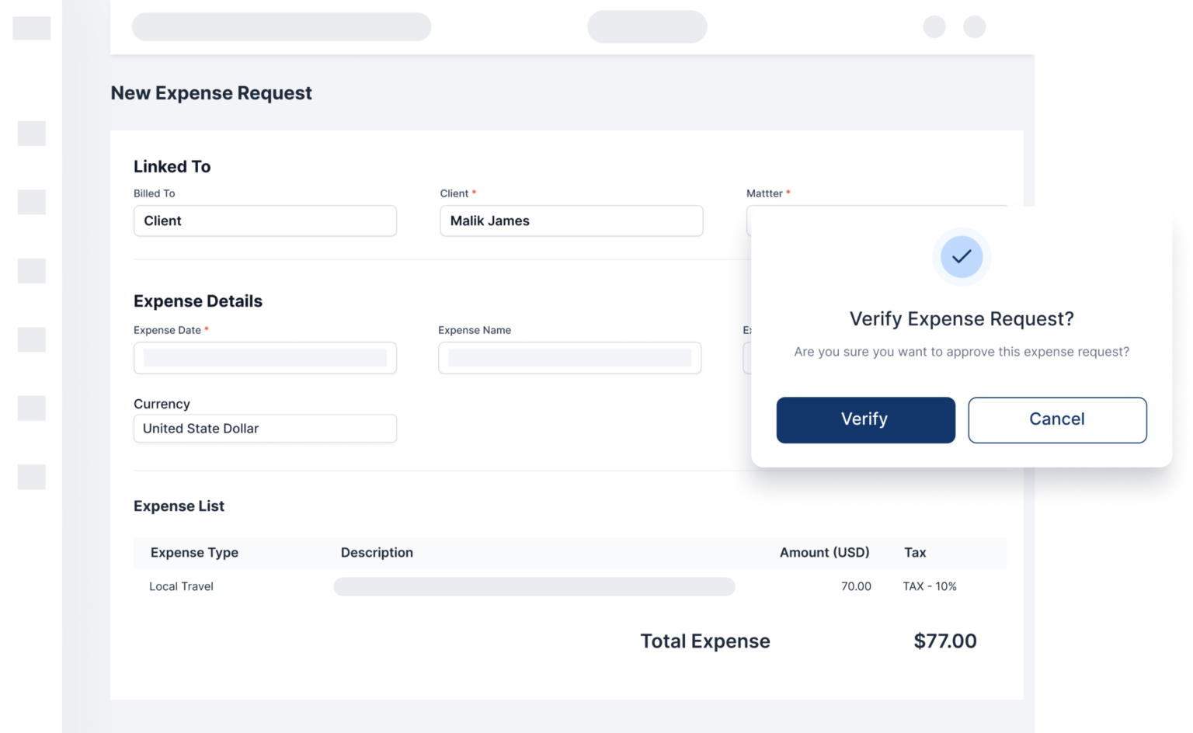Click the Expense Date input field
Image resolution: width=1193 pixels, height=733 pixels.
pos(265,358)
